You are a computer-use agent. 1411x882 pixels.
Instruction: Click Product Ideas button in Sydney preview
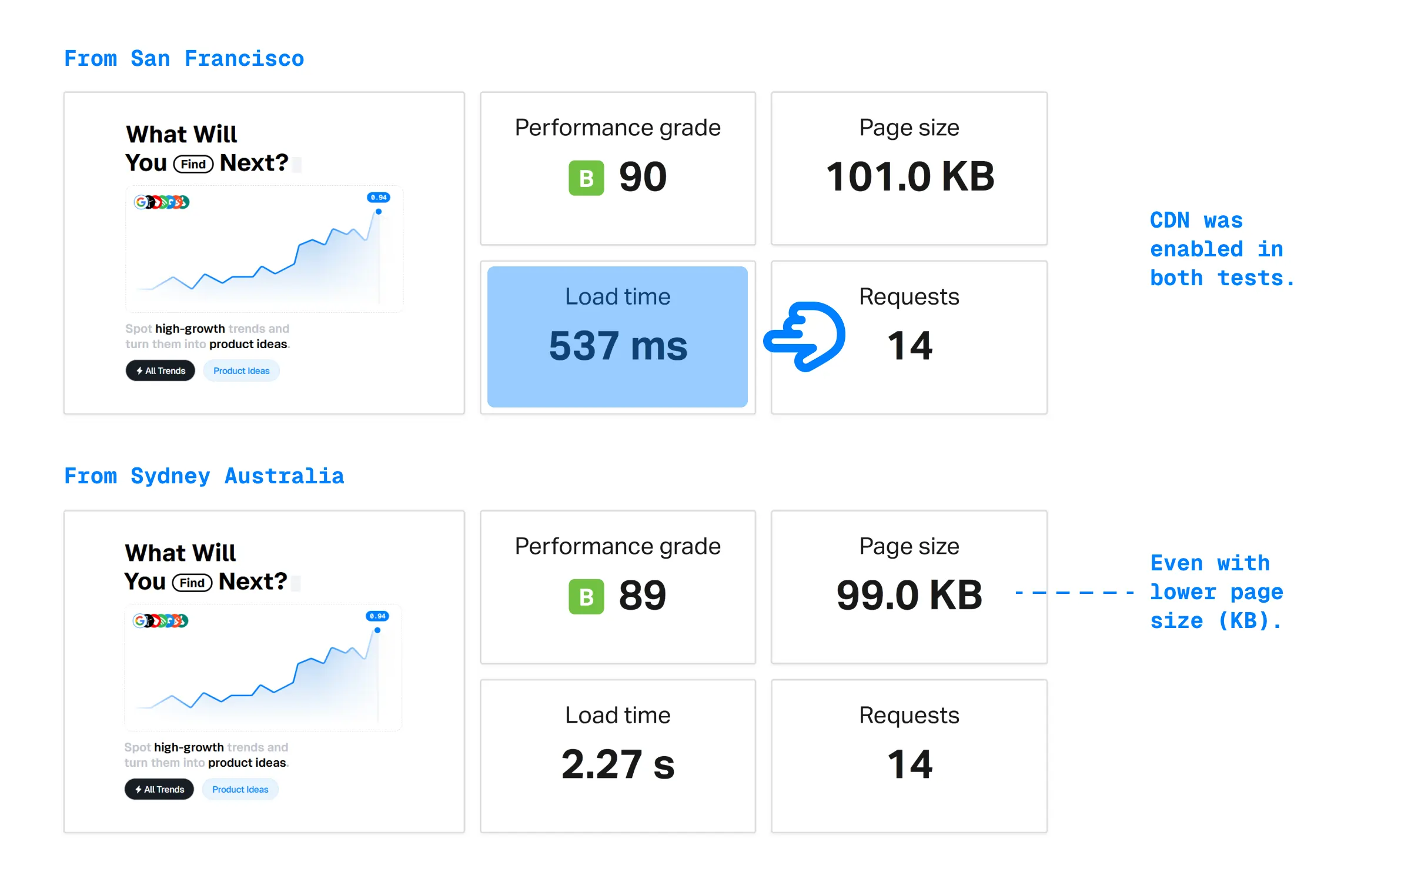pos(240,789)
